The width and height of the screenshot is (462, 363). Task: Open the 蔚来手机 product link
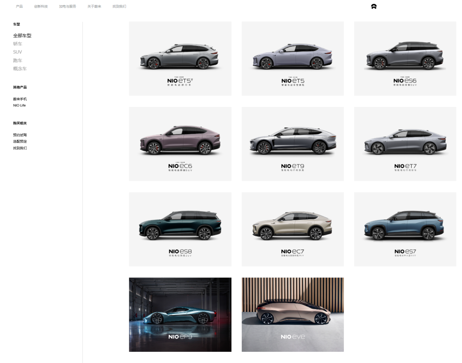click(x=20, y=99)
